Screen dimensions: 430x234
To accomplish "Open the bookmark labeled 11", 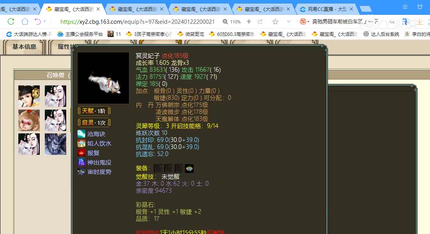I will click(115, 34).
